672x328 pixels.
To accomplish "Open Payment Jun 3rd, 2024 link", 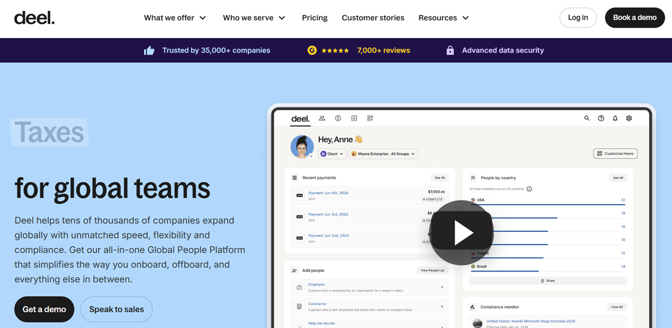I will (328, 214).
